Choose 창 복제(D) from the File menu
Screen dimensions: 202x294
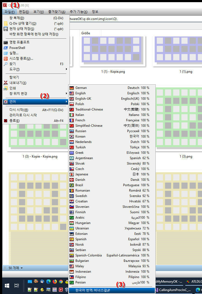[36, 18]
